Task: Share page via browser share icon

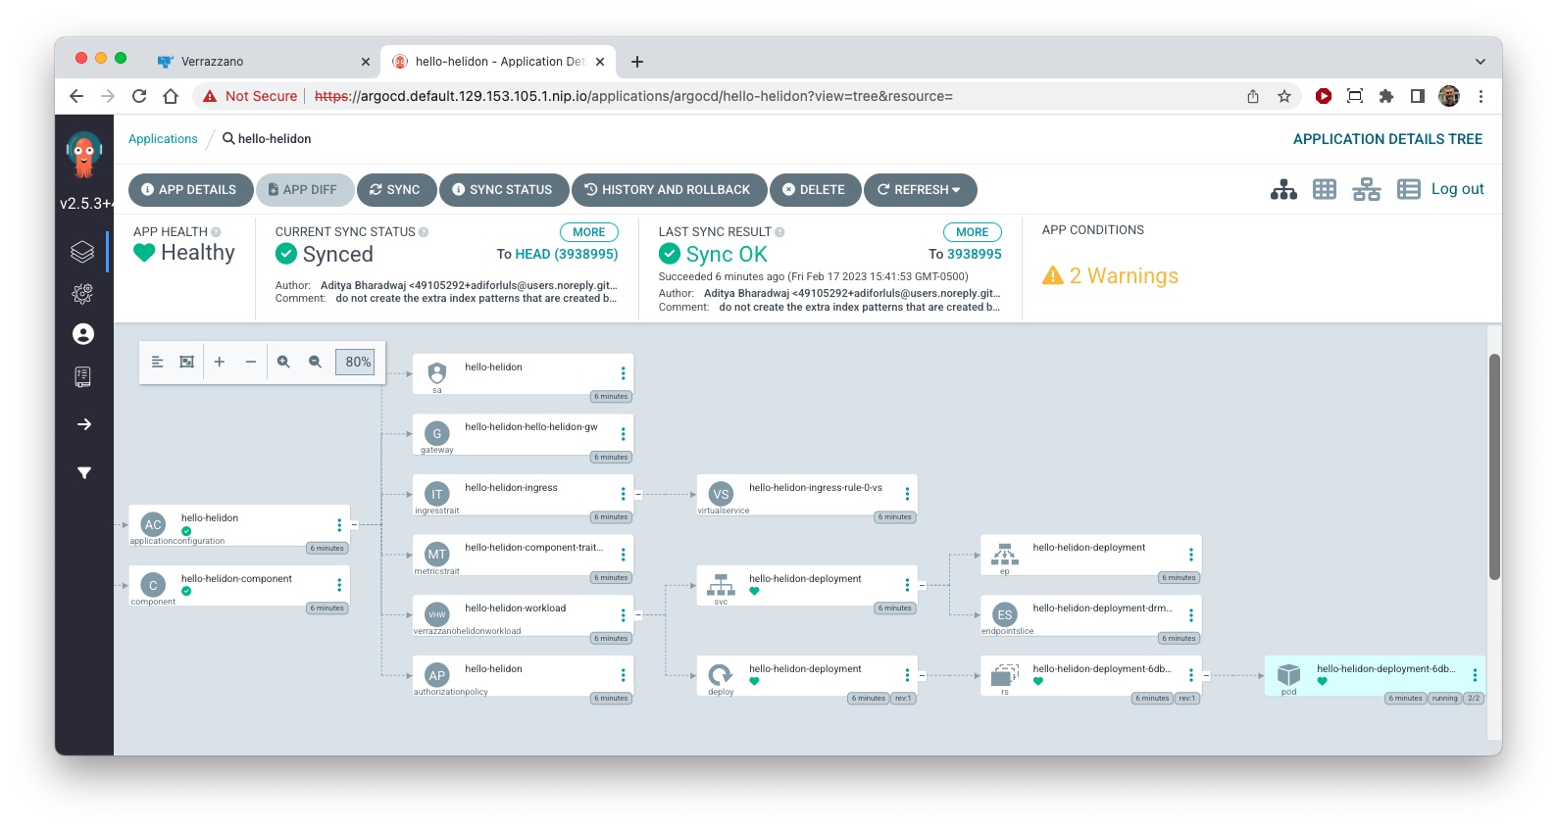Action: point(1253,96)
